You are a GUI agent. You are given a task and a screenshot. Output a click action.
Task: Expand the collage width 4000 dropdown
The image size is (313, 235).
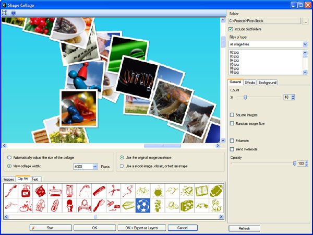pyautogui.click(x=95, y=167)
